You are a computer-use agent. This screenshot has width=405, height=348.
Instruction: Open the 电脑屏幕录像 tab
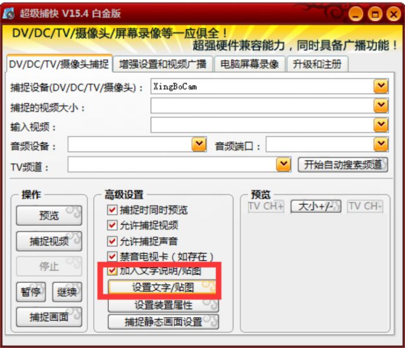(x=250, y=64)
